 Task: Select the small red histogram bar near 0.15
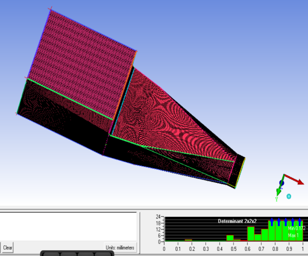pos(188,240)
